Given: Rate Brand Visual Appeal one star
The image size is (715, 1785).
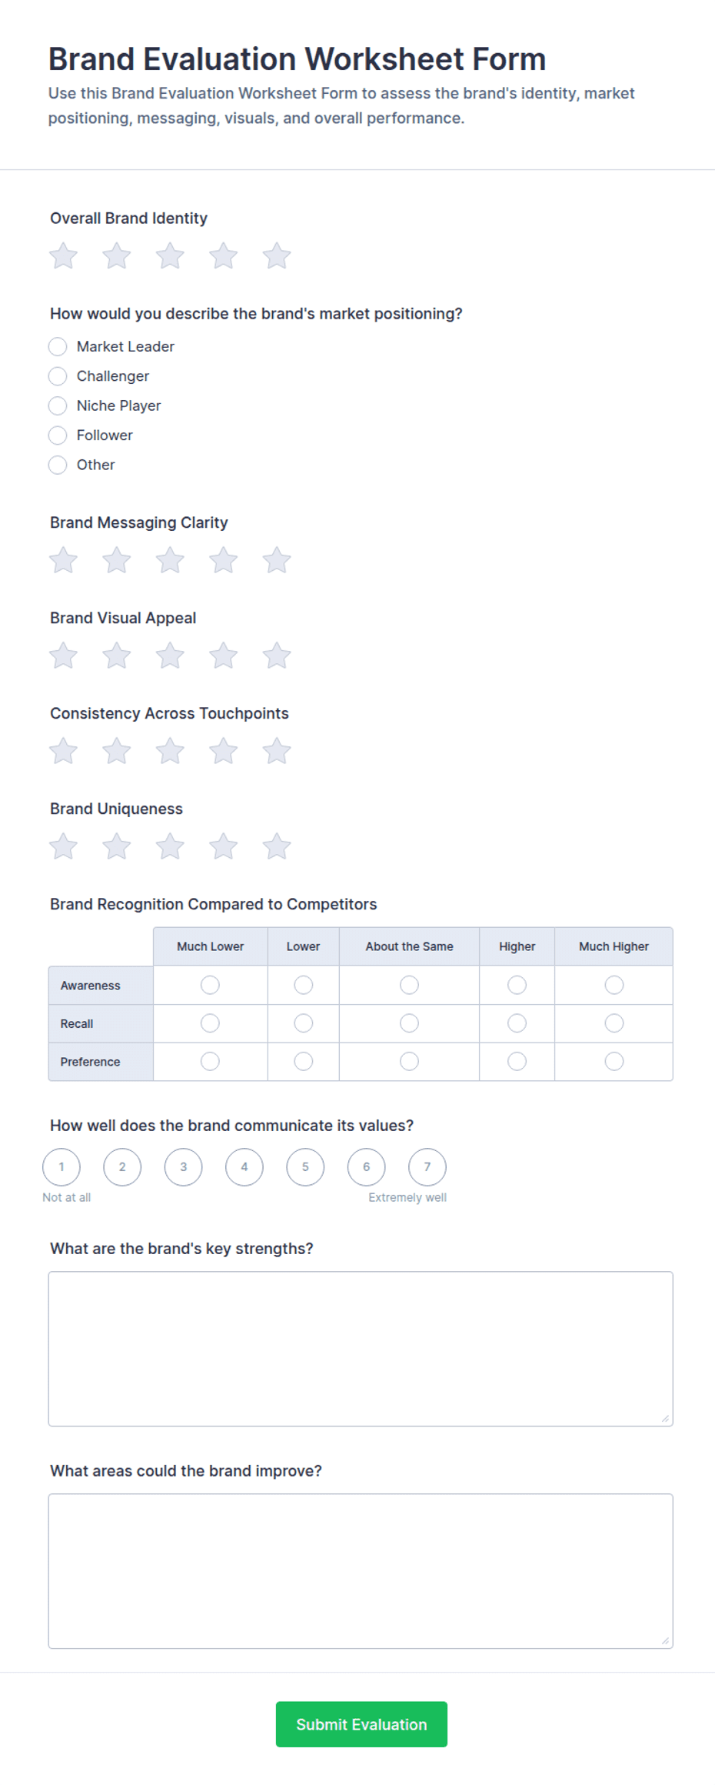Looking at the screenshot, I should (64, 656).
